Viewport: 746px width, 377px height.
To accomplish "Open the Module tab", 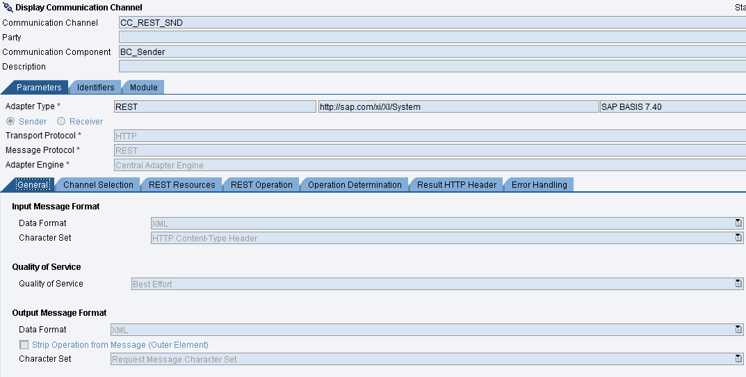I will (x=143, y=87).
